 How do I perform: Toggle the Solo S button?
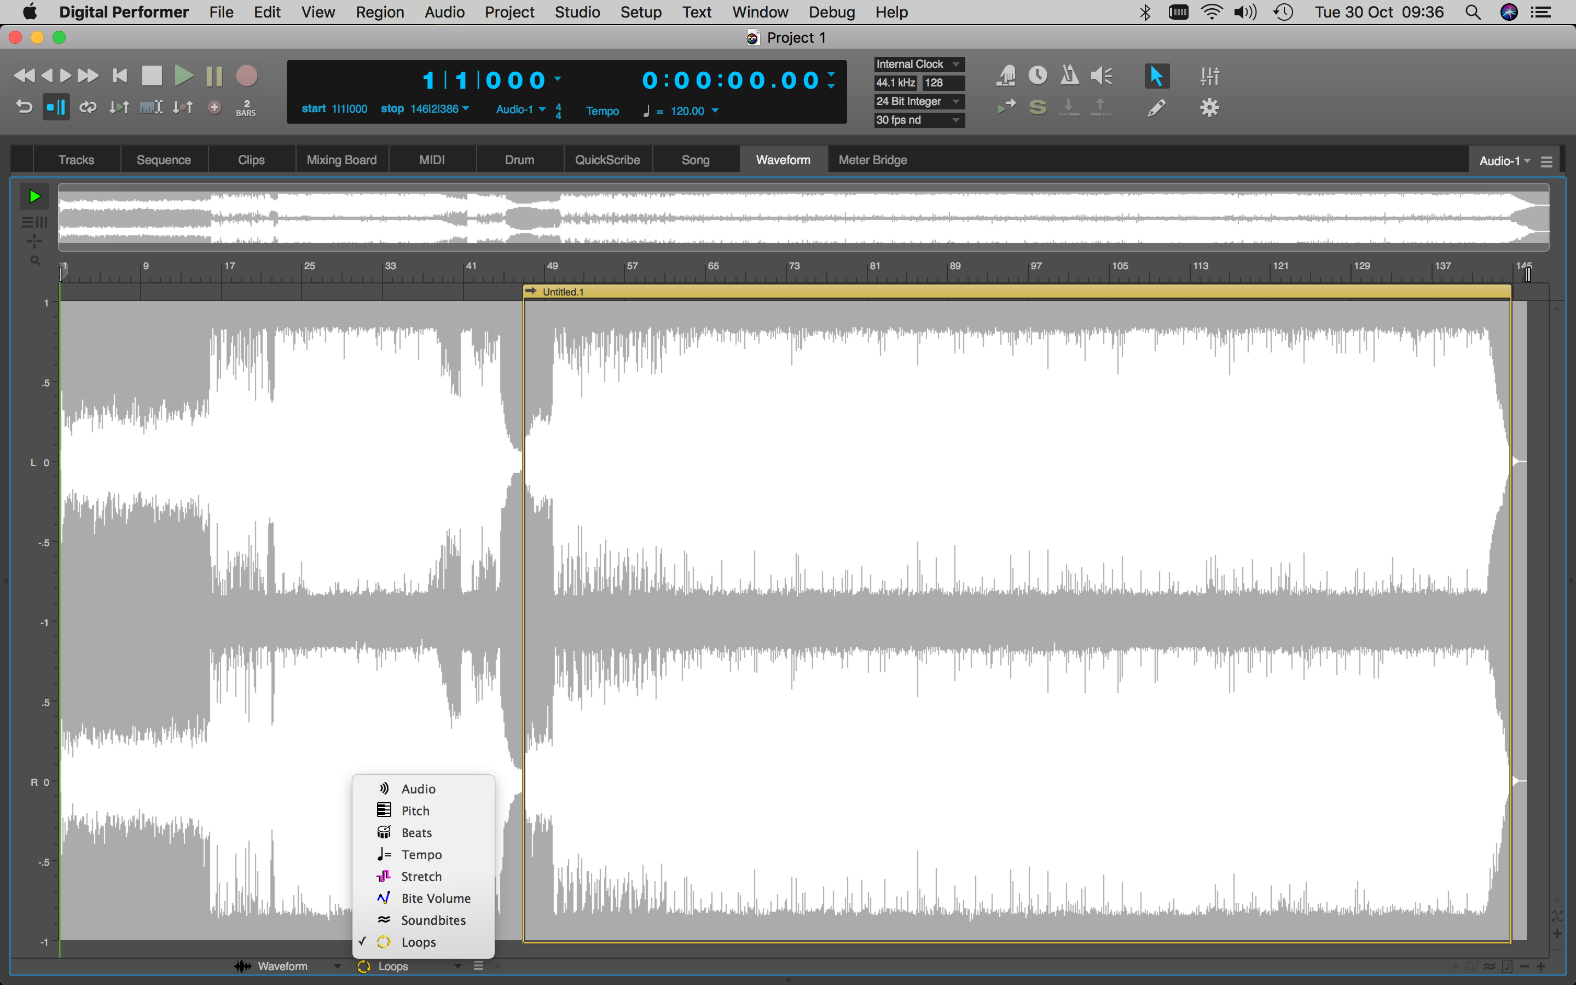point(1038,107)
